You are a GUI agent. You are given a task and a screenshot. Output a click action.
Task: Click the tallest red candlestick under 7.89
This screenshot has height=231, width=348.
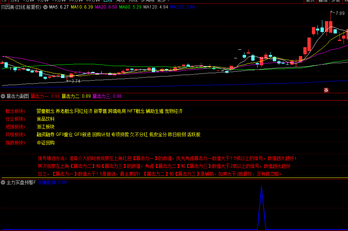pos(331,27)
